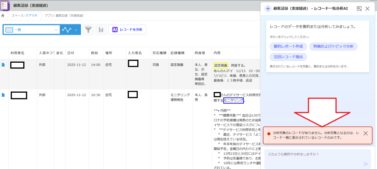This screenshot has height=169, width=377.
Task: Open the graph view dropdown arrow
Action: 76,30
